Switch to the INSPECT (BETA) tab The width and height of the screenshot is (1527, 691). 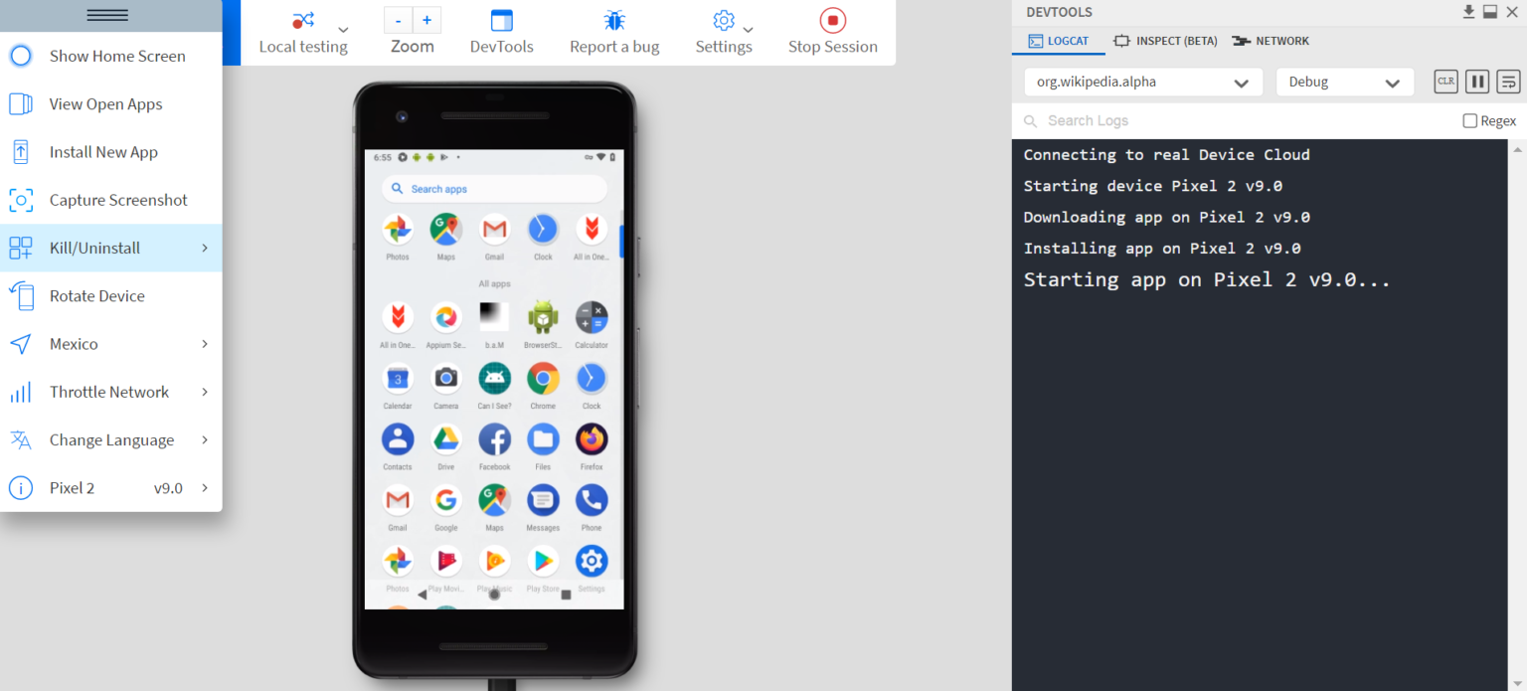tap(1164, 41)
